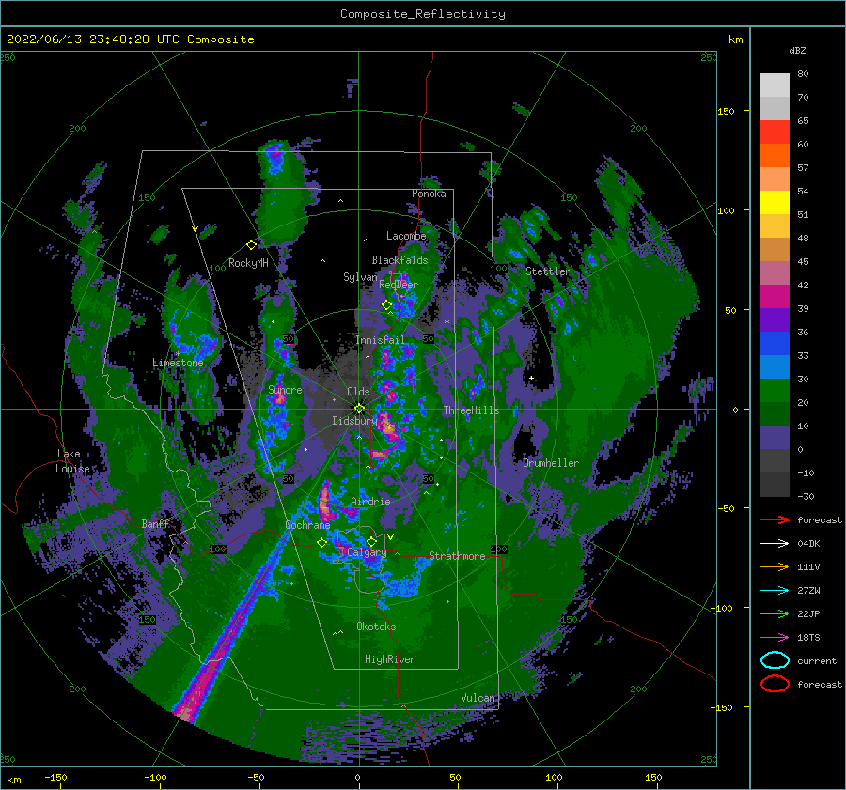Click the 22JP legend label

coord(808,613)
